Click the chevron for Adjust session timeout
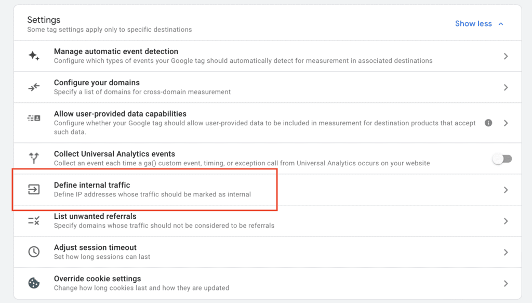532x303 pixels. coord(506,252)
